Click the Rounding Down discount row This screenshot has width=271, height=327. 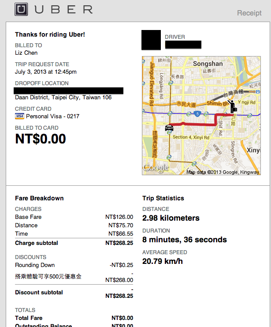pyautogui.click(x=74, y=265)
